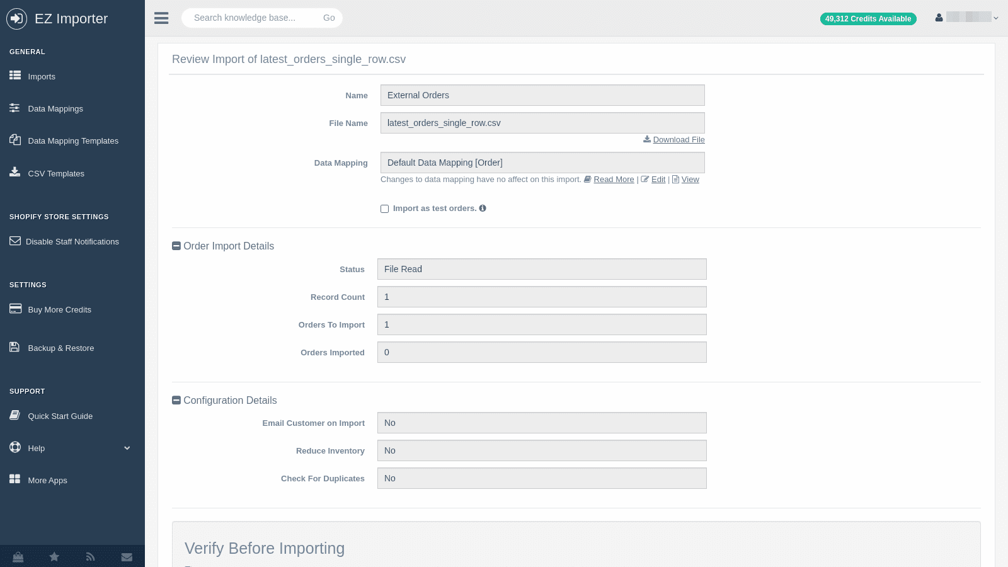Click the Orders Imported field

[542, 352]
